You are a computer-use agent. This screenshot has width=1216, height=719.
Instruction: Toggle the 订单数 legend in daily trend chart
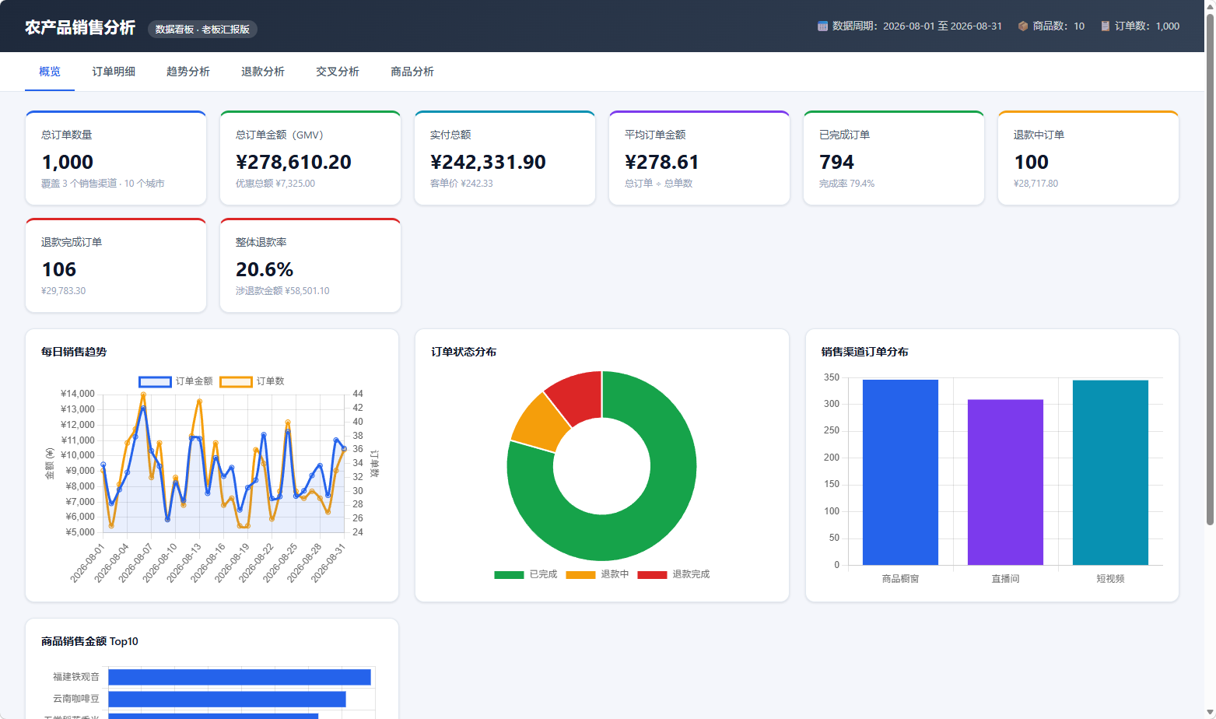coord(252,381)
